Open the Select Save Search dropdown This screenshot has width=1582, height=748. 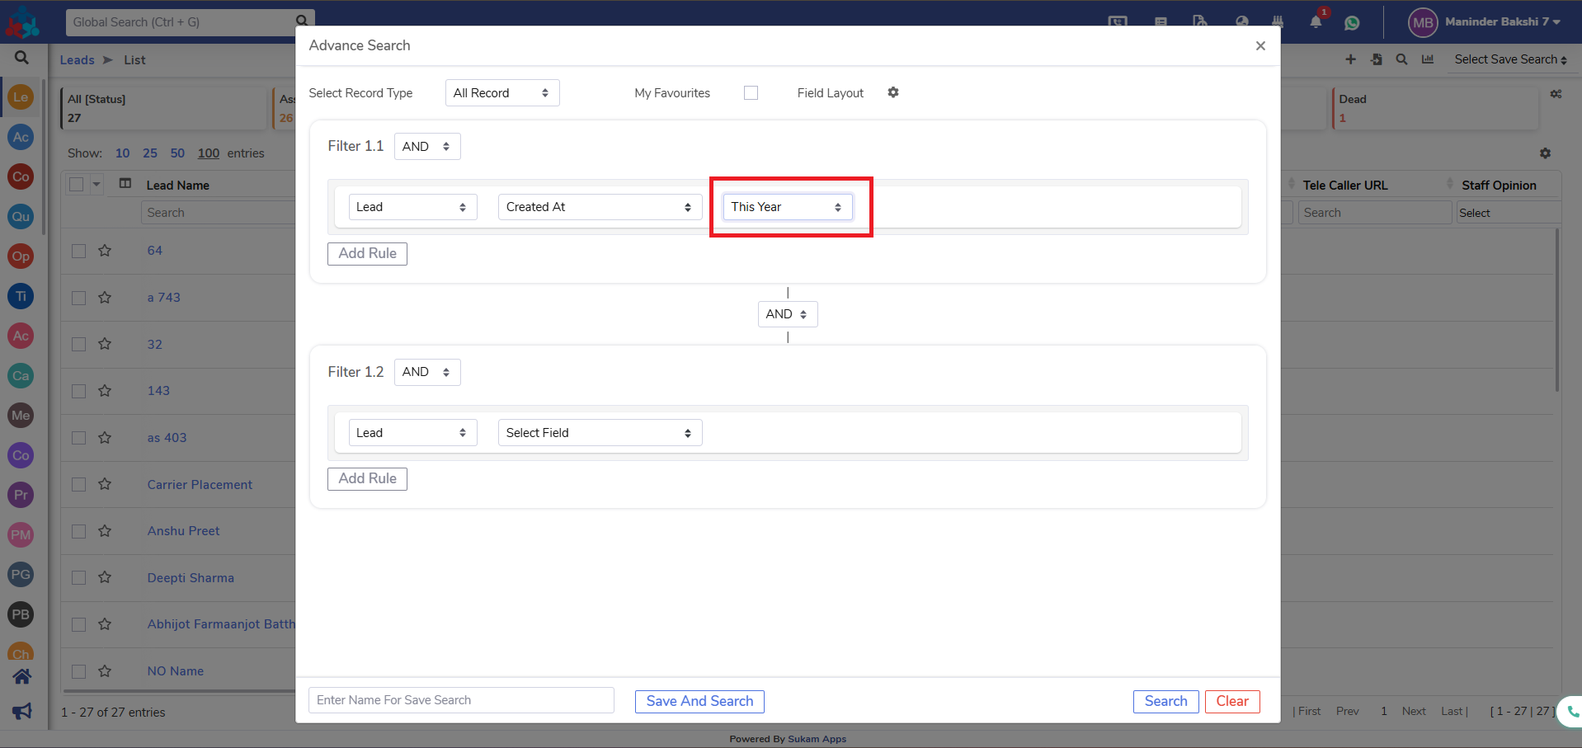pyautogui.click(x=1510, y=59)
